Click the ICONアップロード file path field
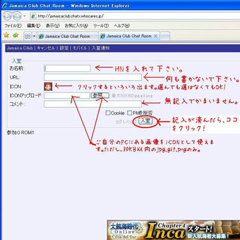Viewport: 240px width, 240px height. (x=67, y=95)
